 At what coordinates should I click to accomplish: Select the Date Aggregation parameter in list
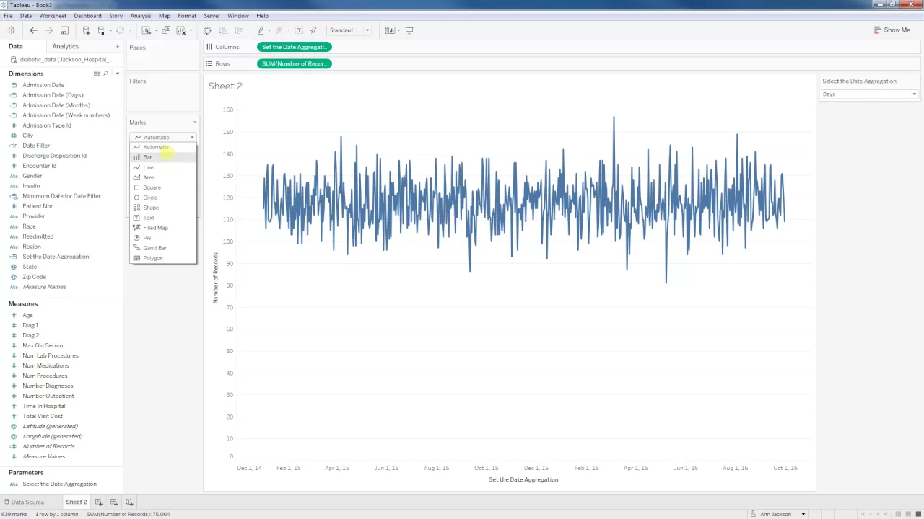point(59,484)
